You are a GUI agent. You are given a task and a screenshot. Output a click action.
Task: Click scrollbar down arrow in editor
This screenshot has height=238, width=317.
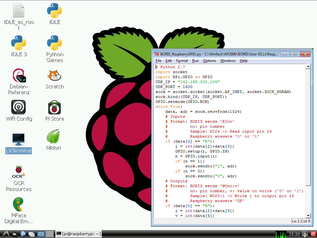point(308,215)
